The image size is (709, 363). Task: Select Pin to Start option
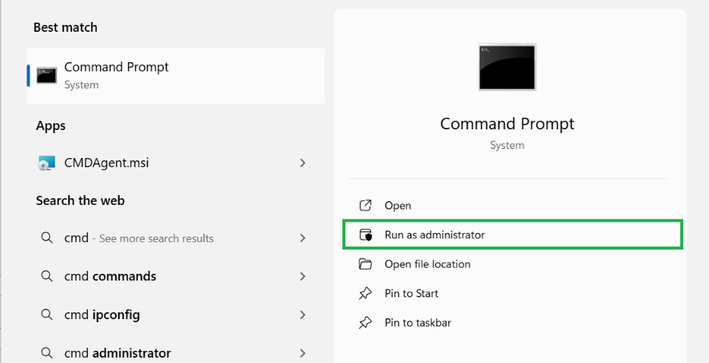pos(411,293)
